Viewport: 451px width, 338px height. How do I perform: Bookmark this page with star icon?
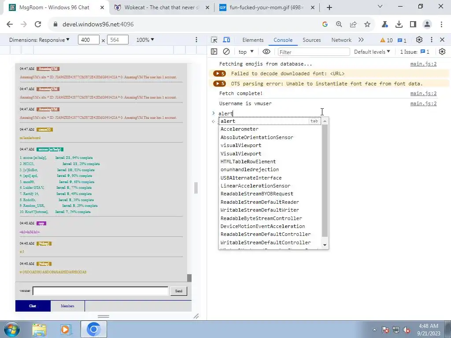(367, 25)
